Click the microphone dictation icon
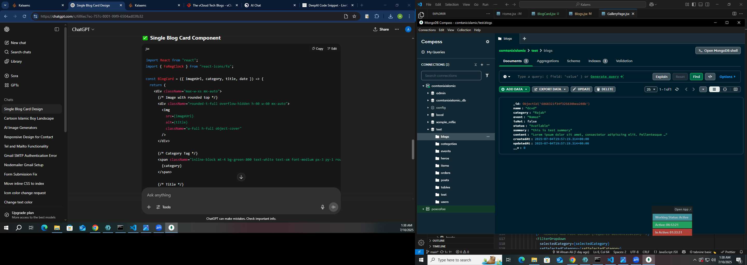 coord(322,207)
